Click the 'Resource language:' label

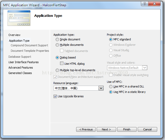tap(66, 83)
